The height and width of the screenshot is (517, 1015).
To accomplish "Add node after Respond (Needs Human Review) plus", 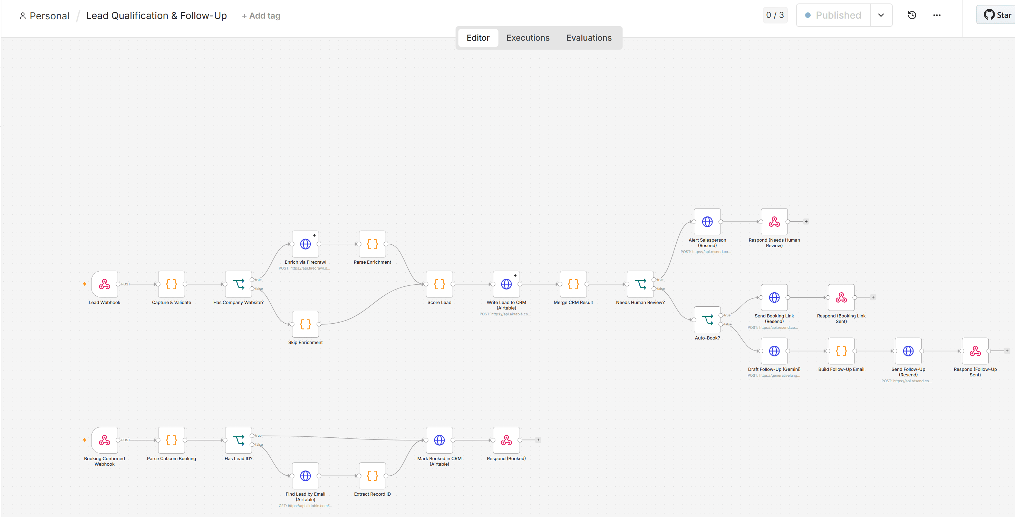I will click(x=806, y=222).
